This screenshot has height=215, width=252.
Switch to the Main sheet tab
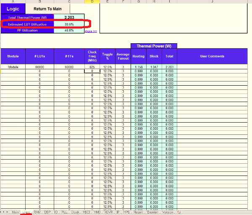click(x=15, y=212)
